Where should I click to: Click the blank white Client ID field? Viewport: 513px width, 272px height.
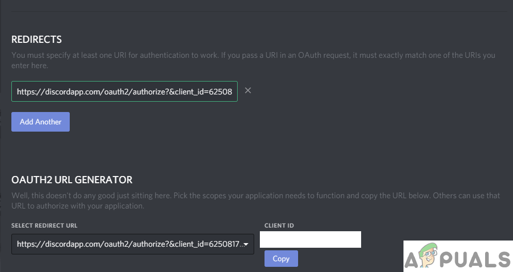click(310, 239)
